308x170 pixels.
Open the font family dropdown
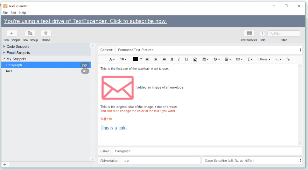(x=112, y=59)
